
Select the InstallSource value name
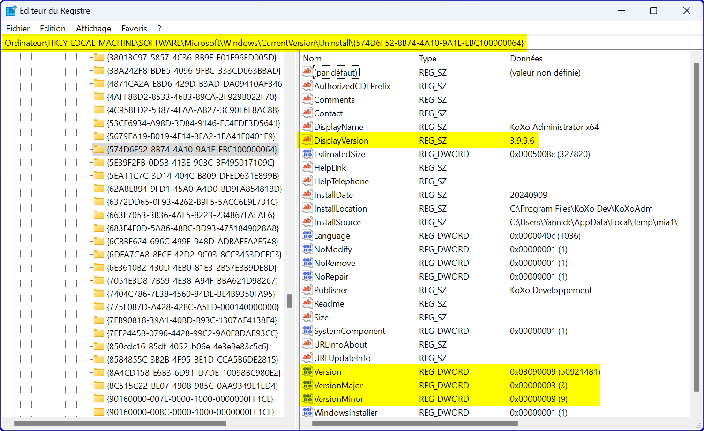tap(337, 222)
